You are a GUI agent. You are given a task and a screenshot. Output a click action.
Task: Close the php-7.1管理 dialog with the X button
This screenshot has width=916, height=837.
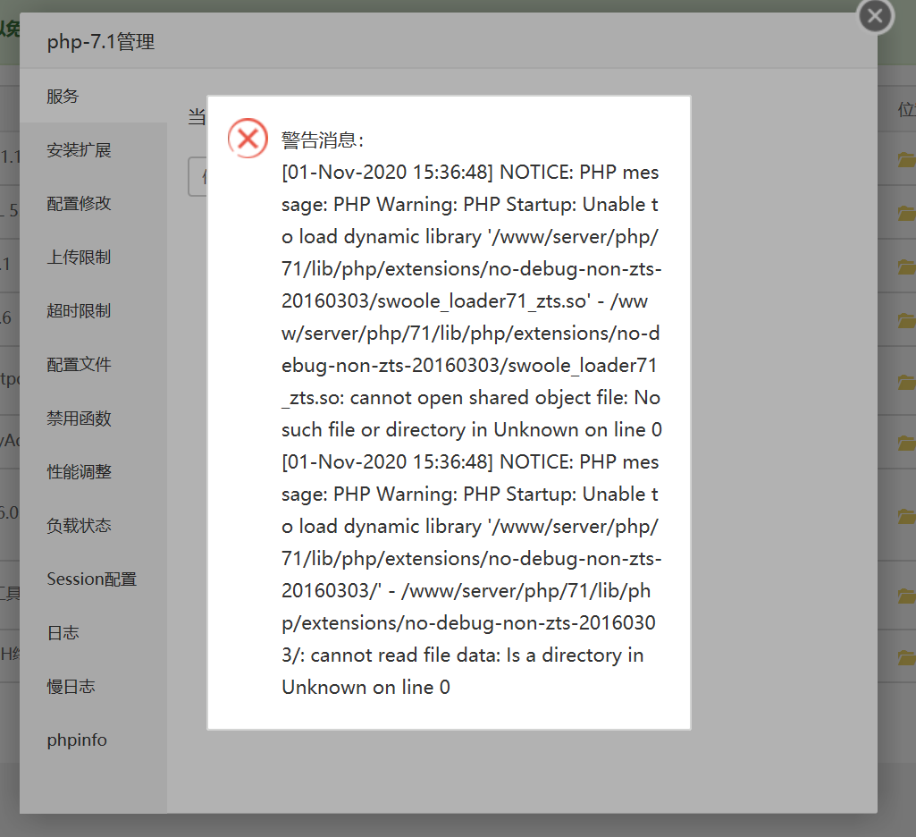click(875, 16)
